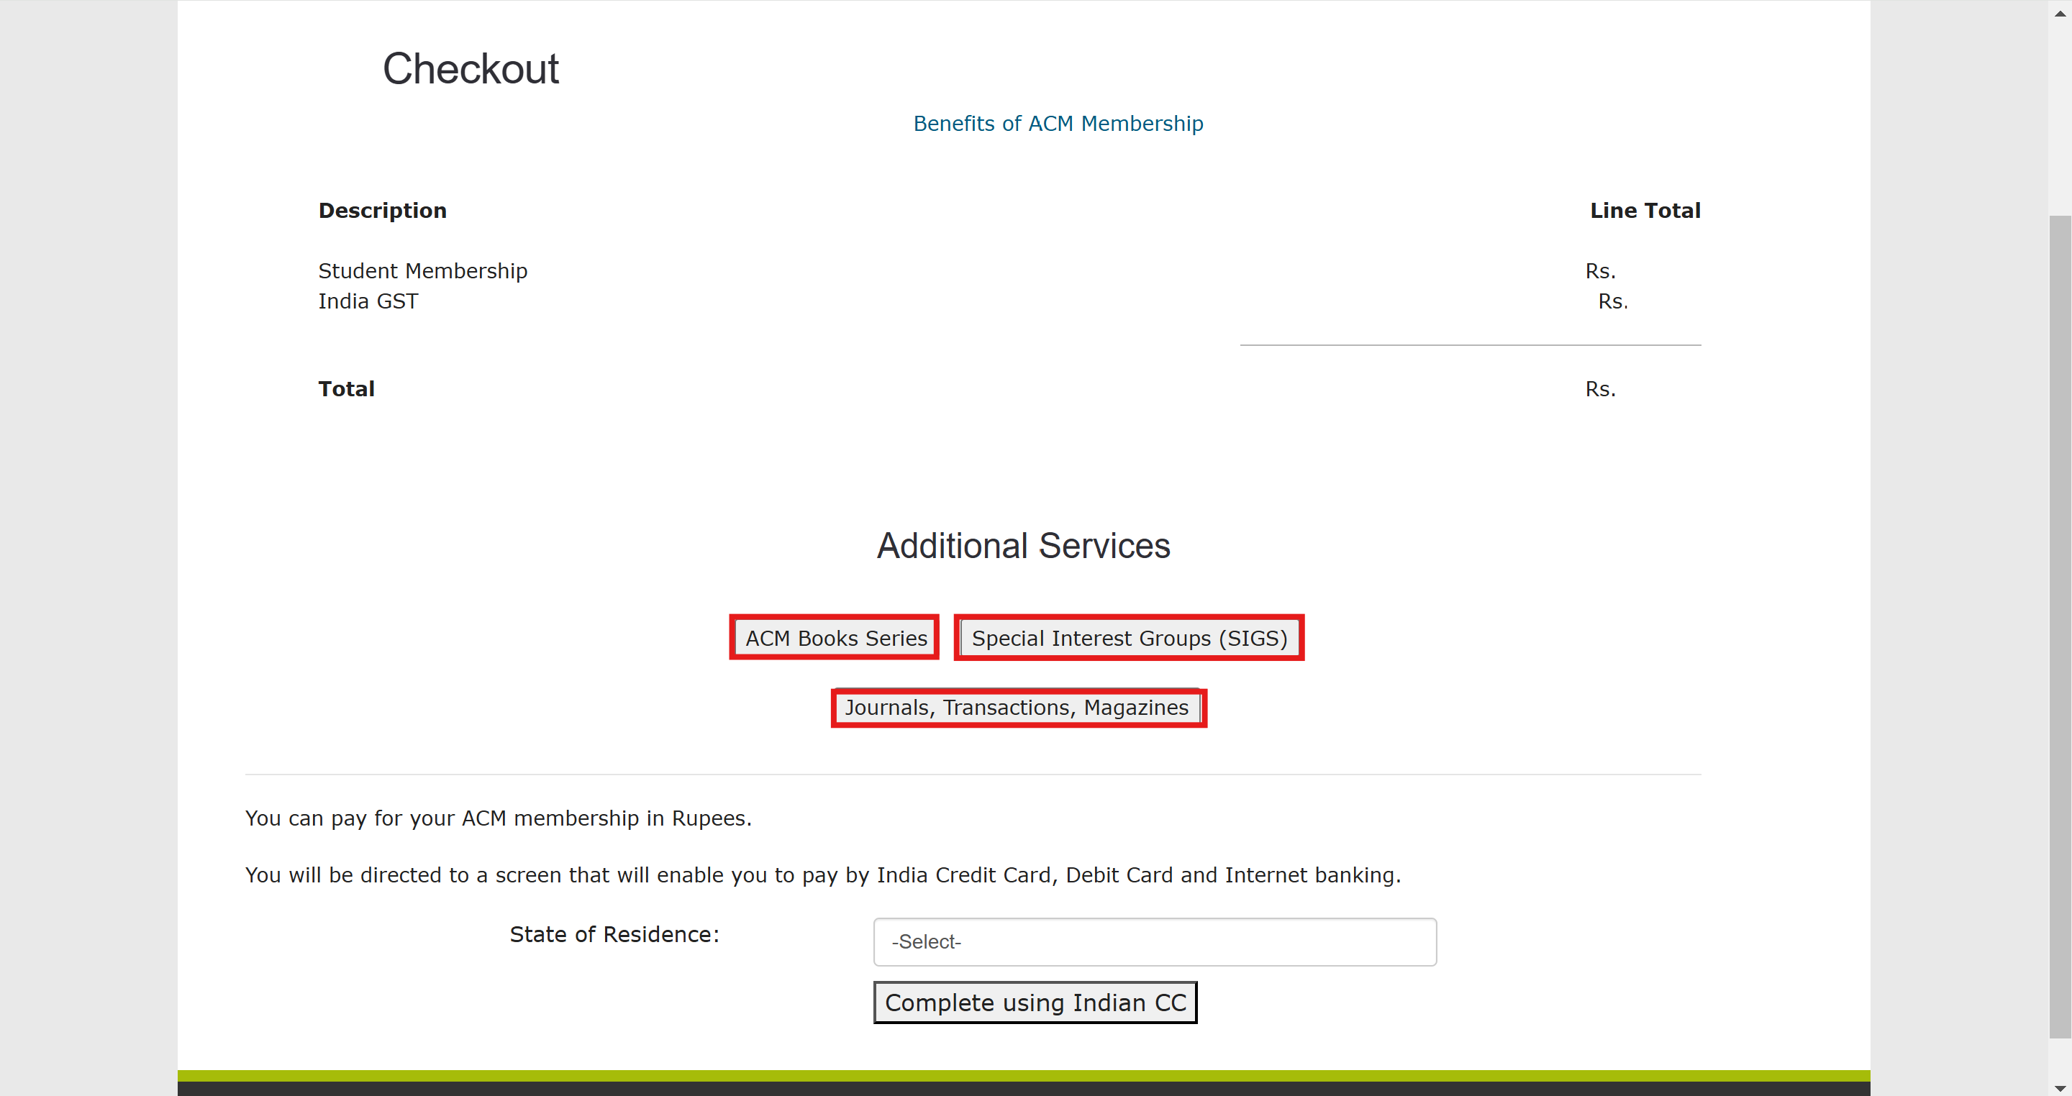The image size is (2072, 1096).
Task: Click the Total label
Action: pyautogui.click(x=346, y=389)
